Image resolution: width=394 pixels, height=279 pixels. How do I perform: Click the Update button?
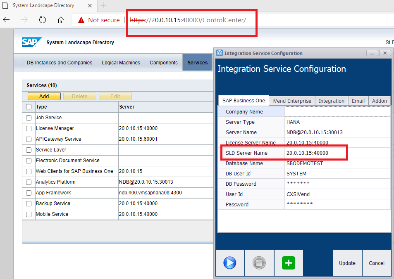point(347,263)
